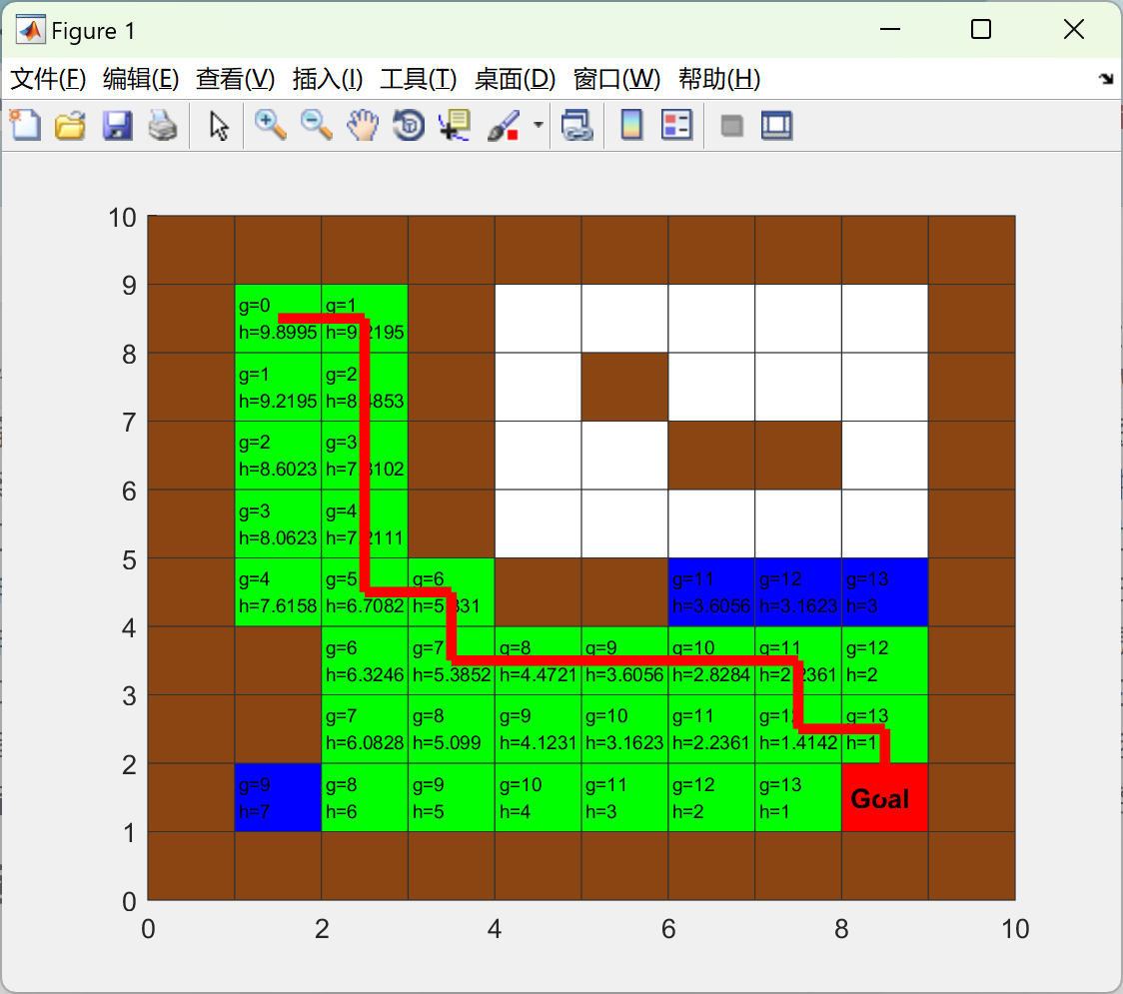
Task: Open the 窗口(W) menu
Action: [x=616, y=79]
